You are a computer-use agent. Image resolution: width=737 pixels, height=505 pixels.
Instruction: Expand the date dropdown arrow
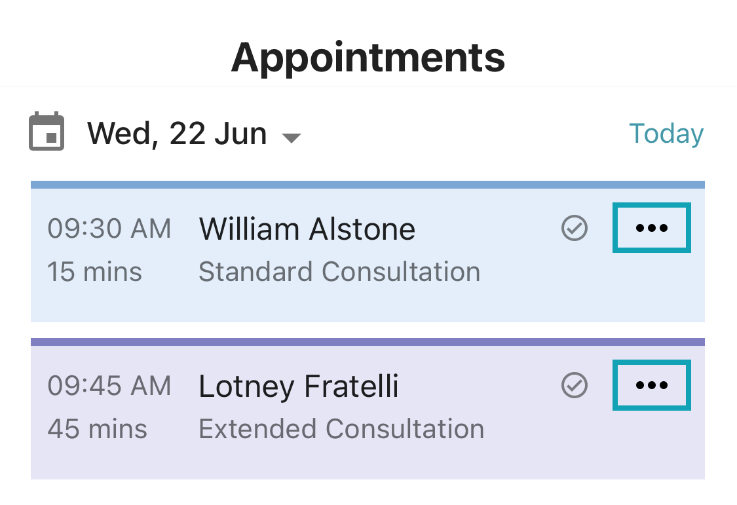(291, 138)
